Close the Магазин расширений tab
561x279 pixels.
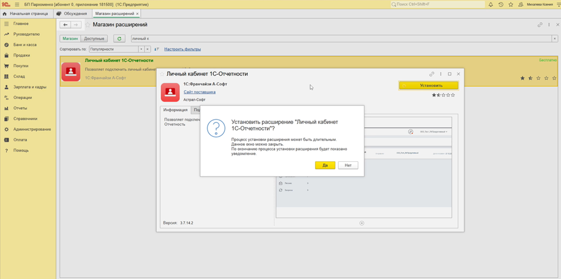click(x=138, y=14)
